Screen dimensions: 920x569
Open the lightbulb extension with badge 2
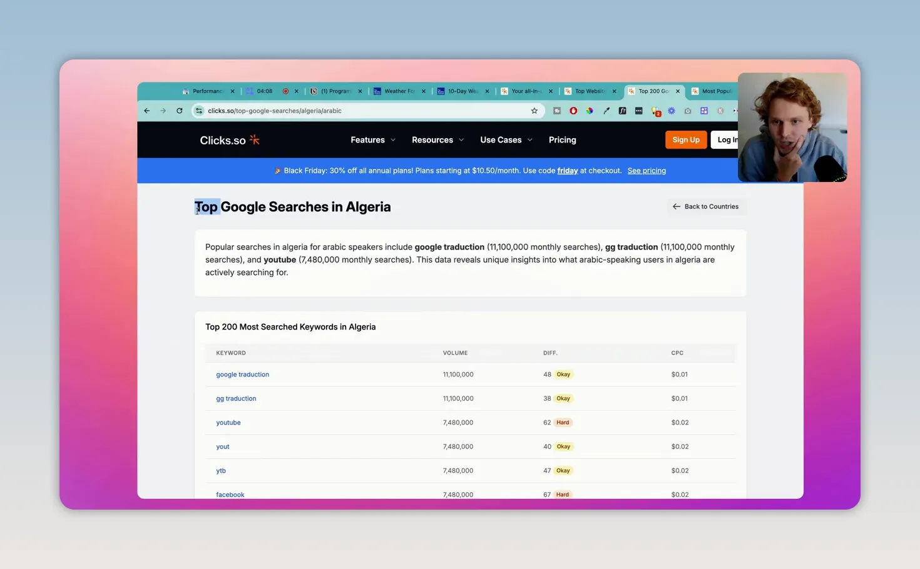(x=655, y=111)
